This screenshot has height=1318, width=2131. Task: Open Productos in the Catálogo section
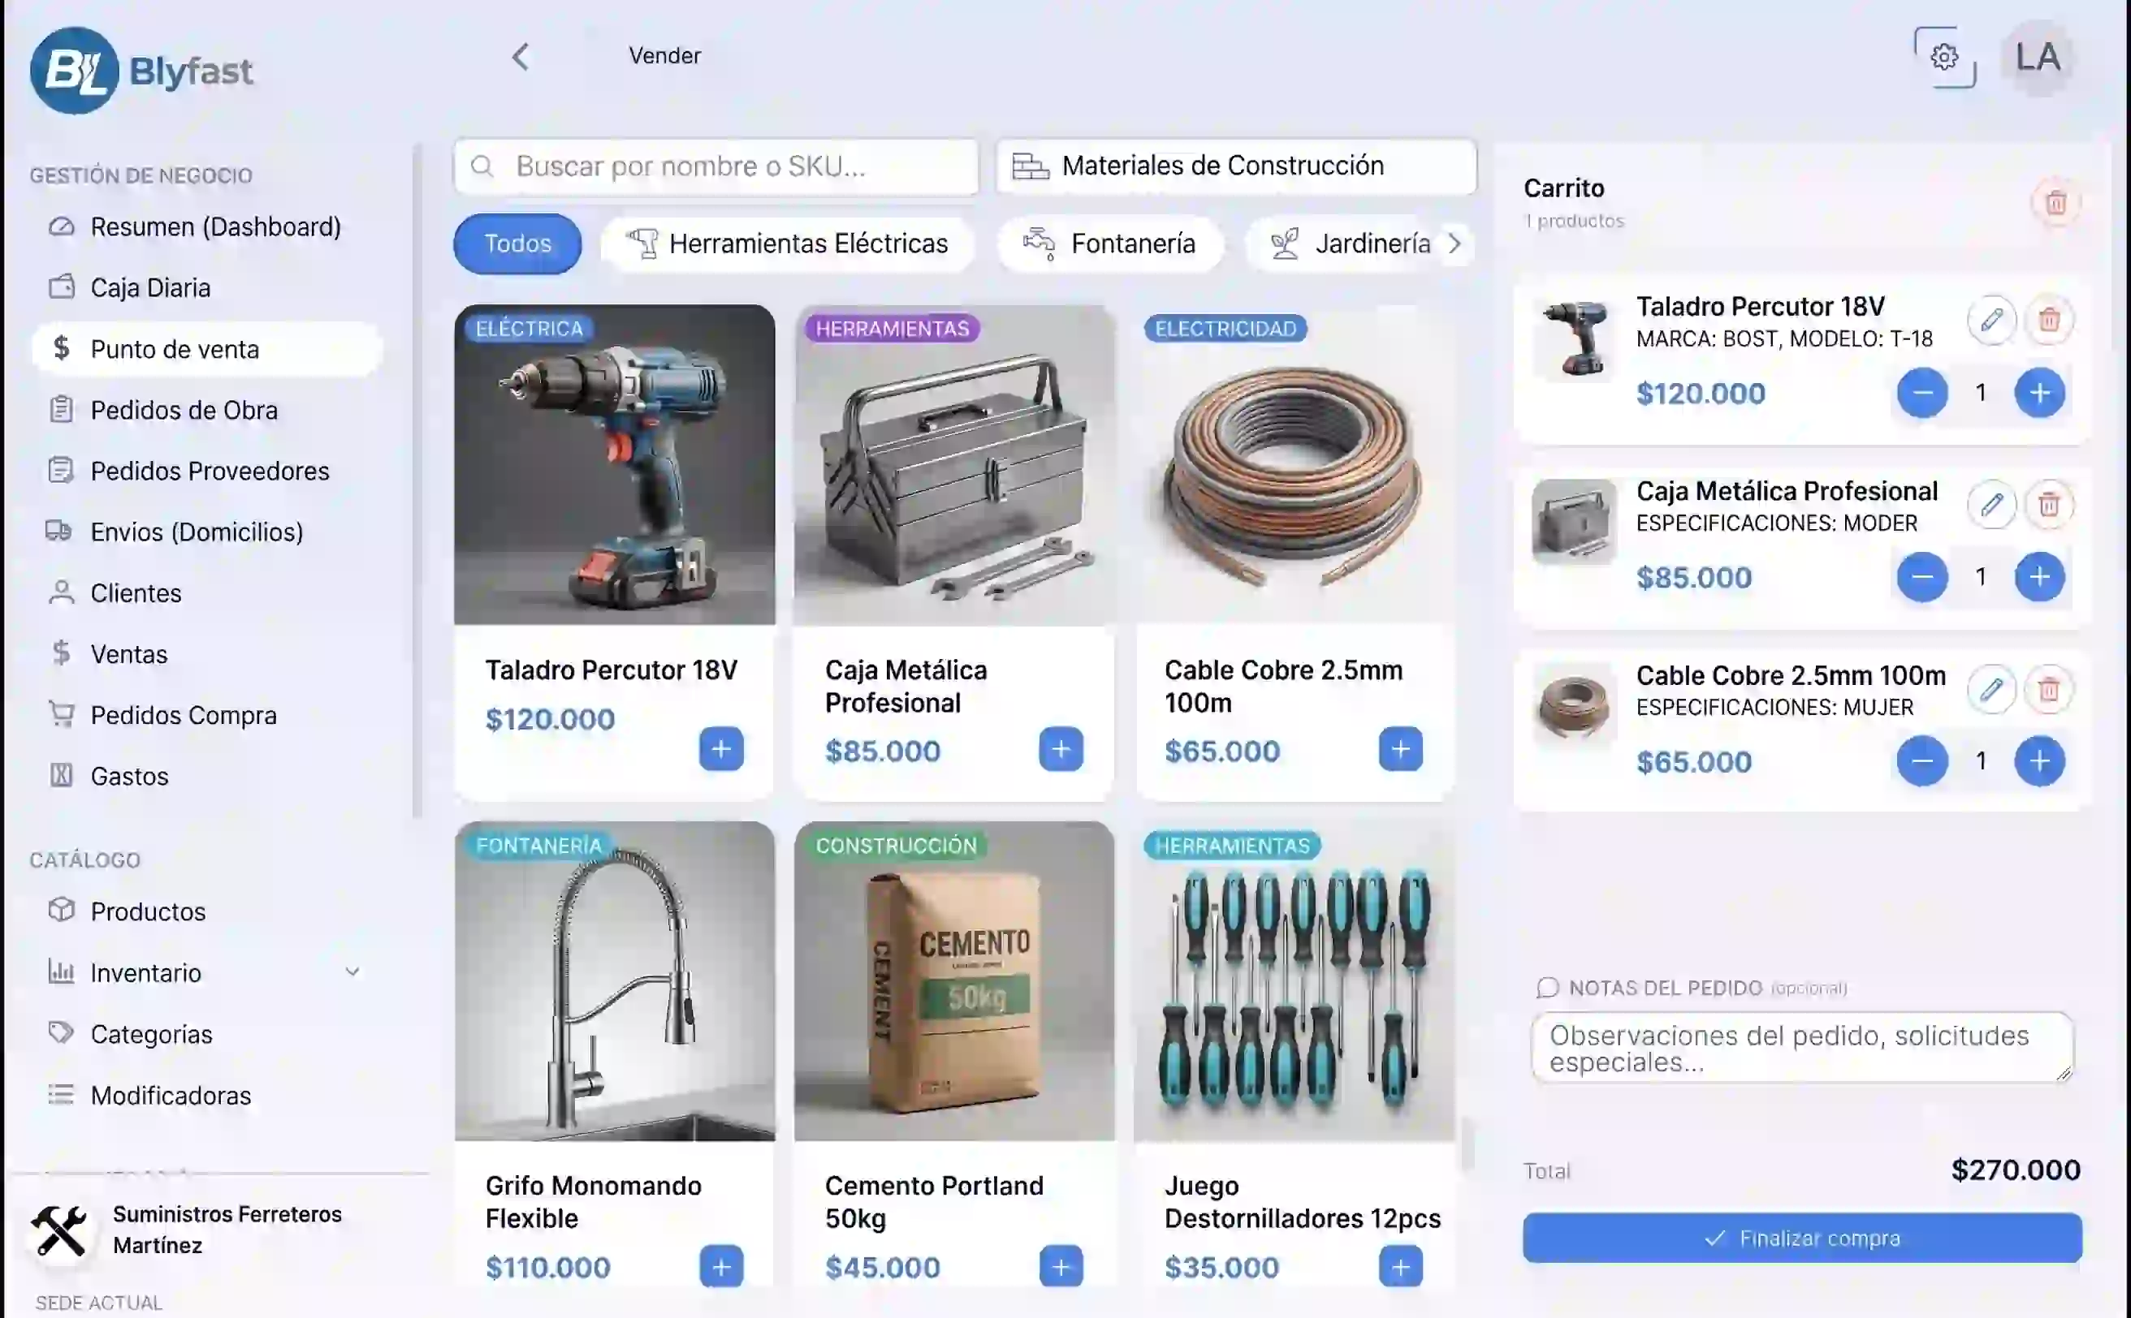coord(208,911)
